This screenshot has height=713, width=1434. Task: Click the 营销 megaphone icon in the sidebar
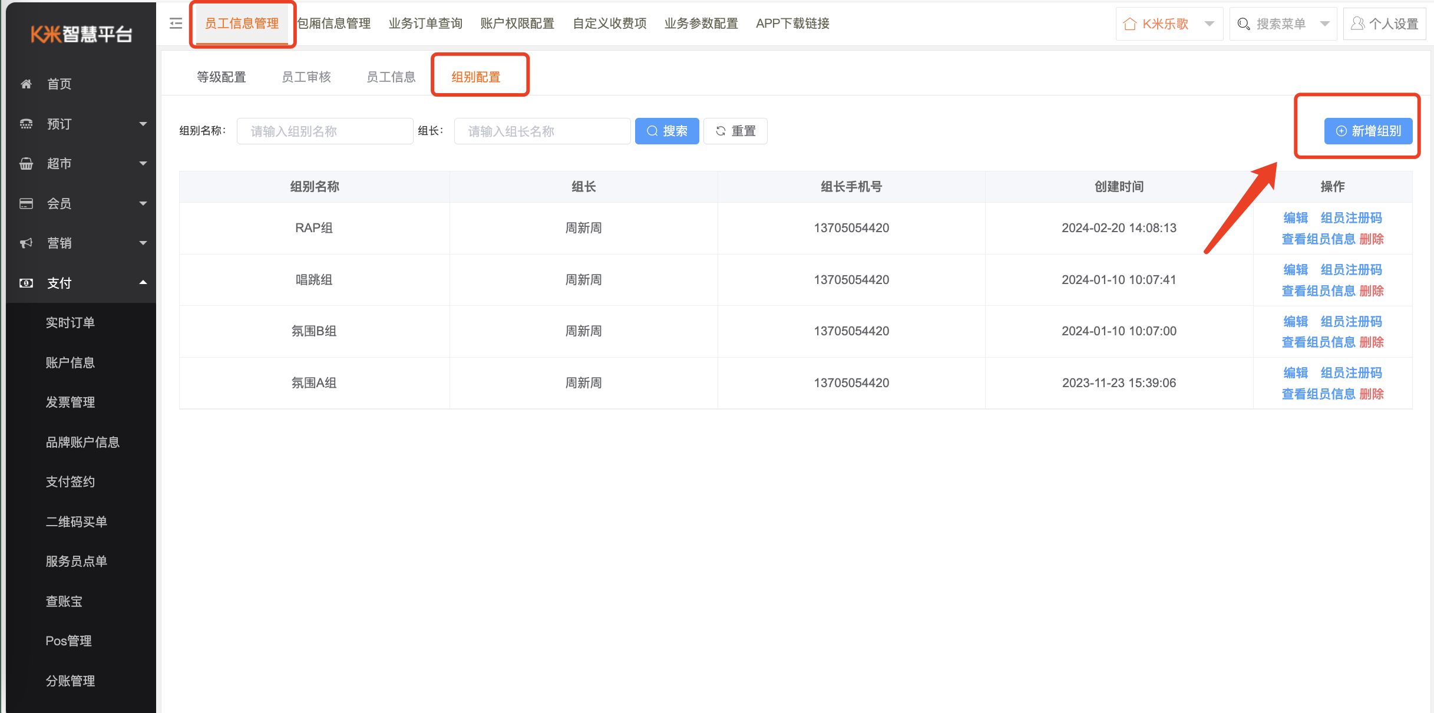click(26, 243)
